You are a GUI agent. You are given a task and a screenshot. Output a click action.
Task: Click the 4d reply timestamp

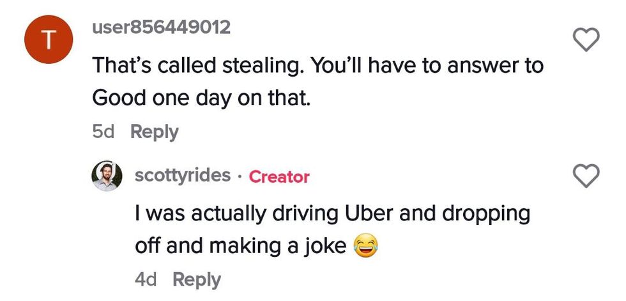point(146,279)
